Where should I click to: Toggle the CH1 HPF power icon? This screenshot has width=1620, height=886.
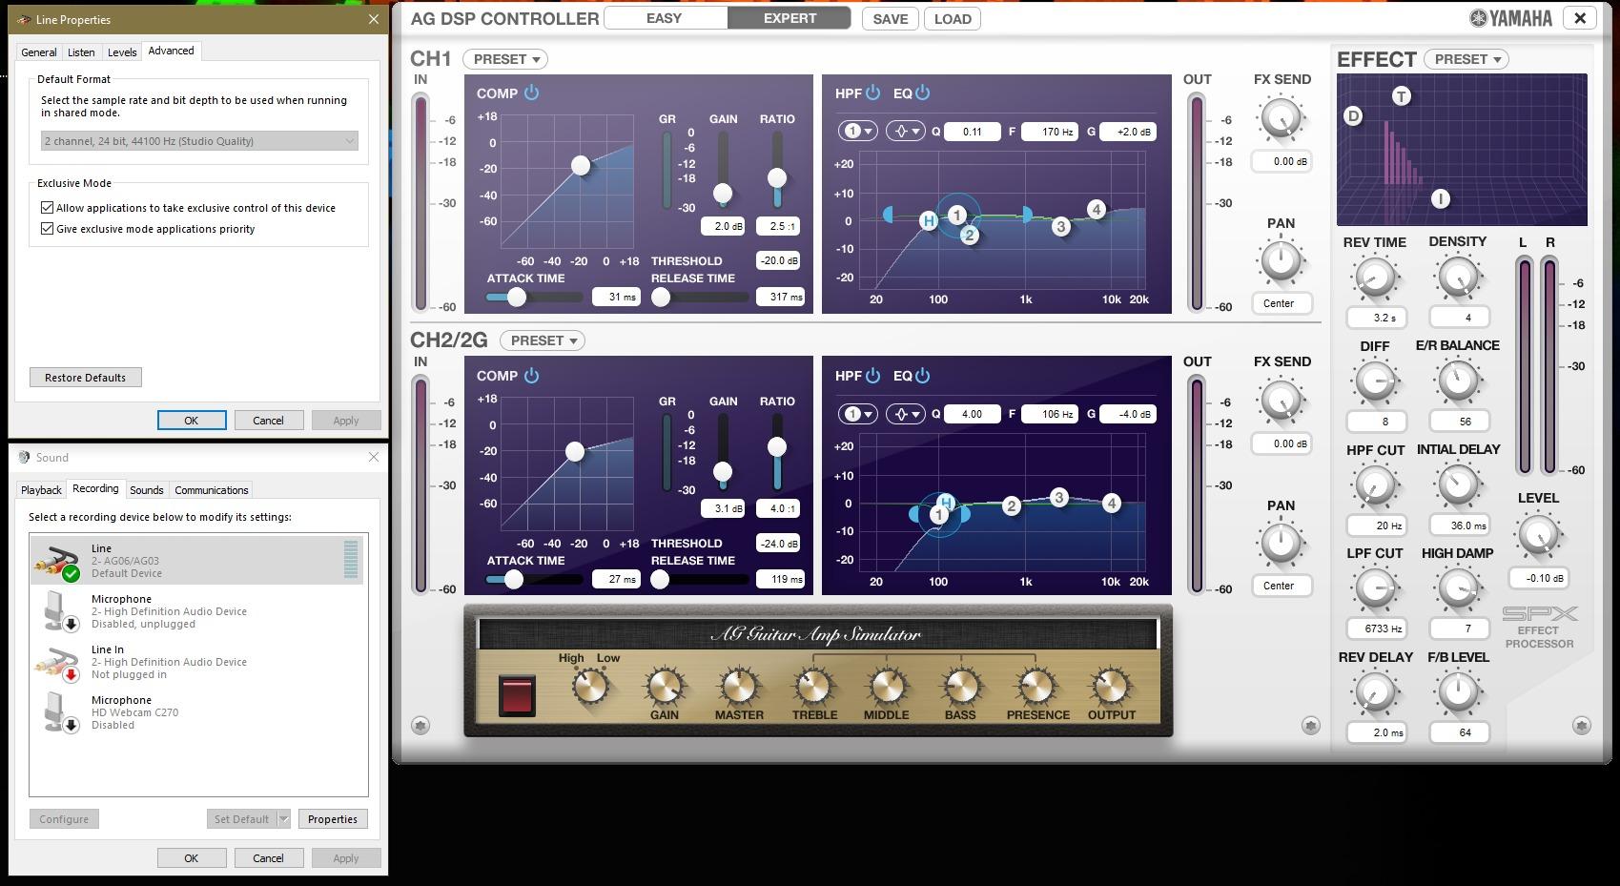(x=872, y=93)
